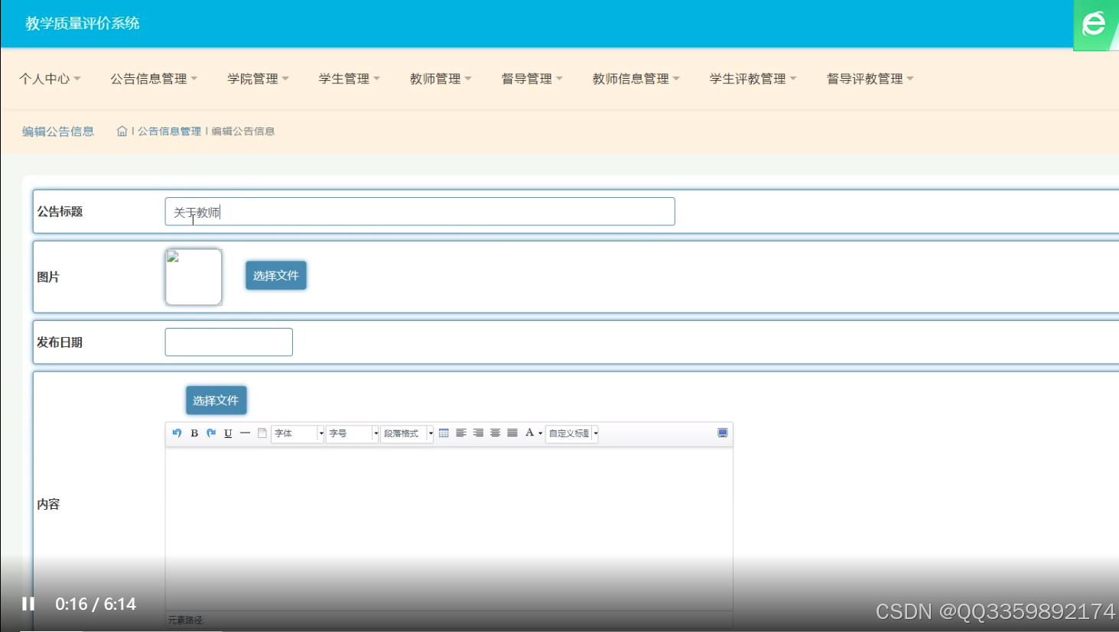Pause the video playback
This screenshot has height=632, width=1119.
28,604
